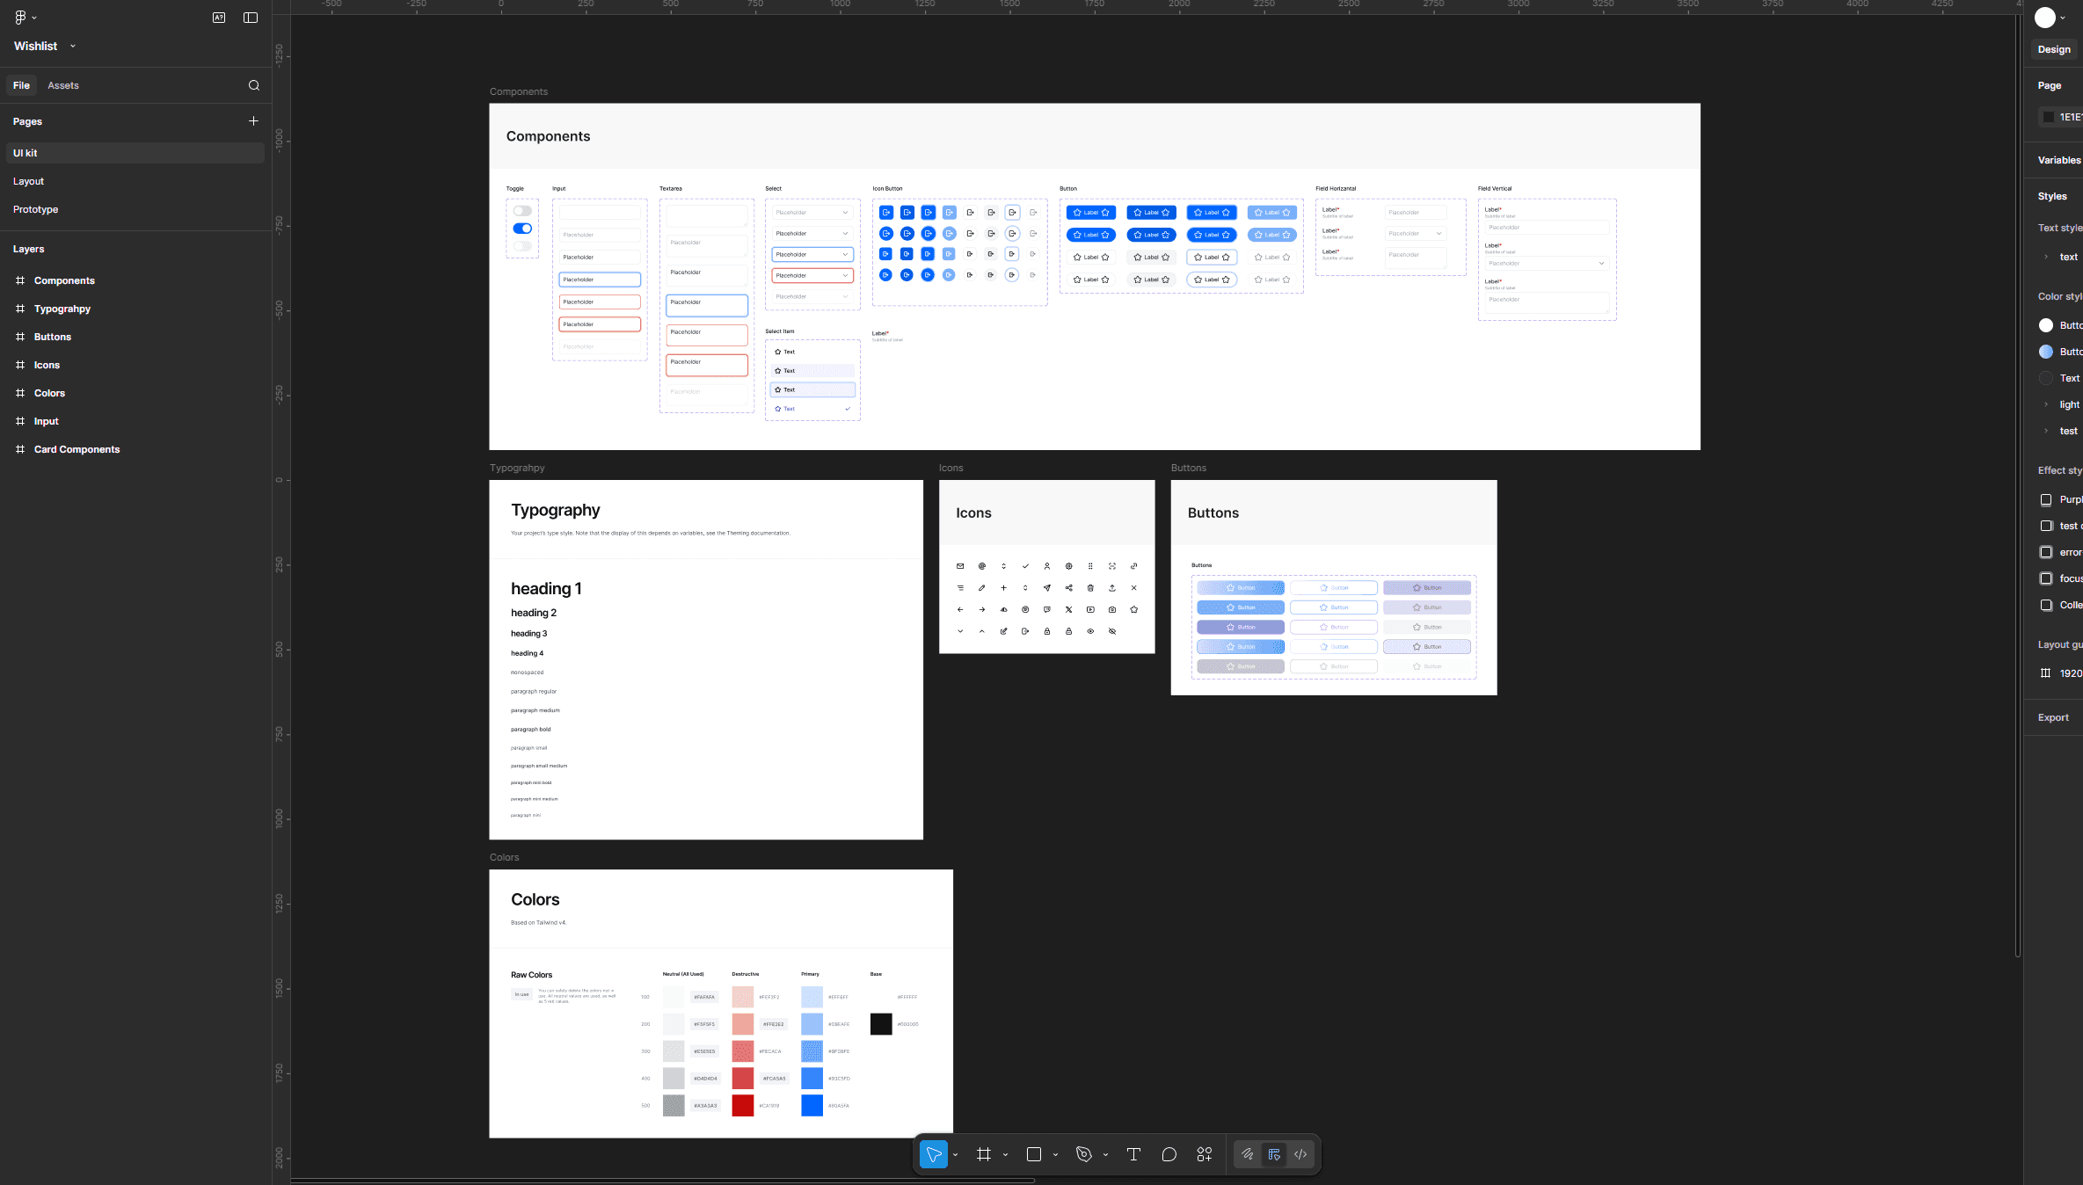The height and width of the screenshot is (1185, 2083).
Task: Select the Frame tool
Action: (x=984, y=1154)
